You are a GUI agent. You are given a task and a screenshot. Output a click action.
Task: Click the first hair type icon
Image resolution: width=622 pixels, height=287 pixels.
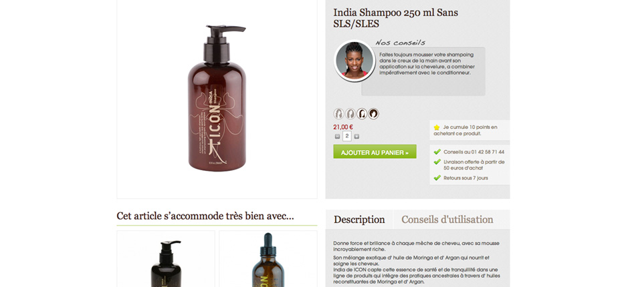338,114
